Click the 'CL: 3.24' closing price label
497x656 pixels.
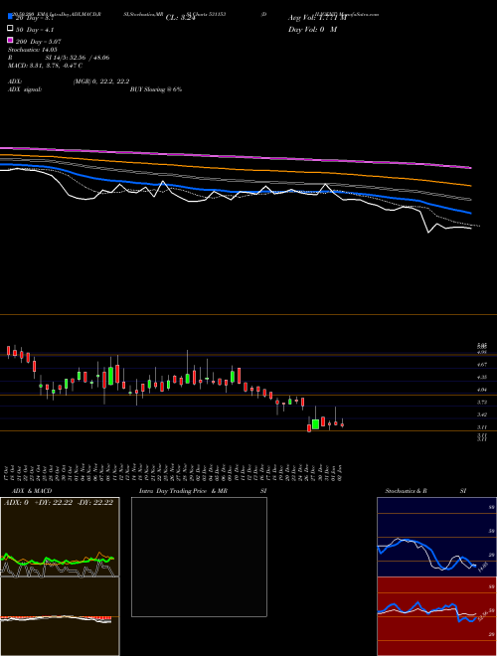(180, 18)
